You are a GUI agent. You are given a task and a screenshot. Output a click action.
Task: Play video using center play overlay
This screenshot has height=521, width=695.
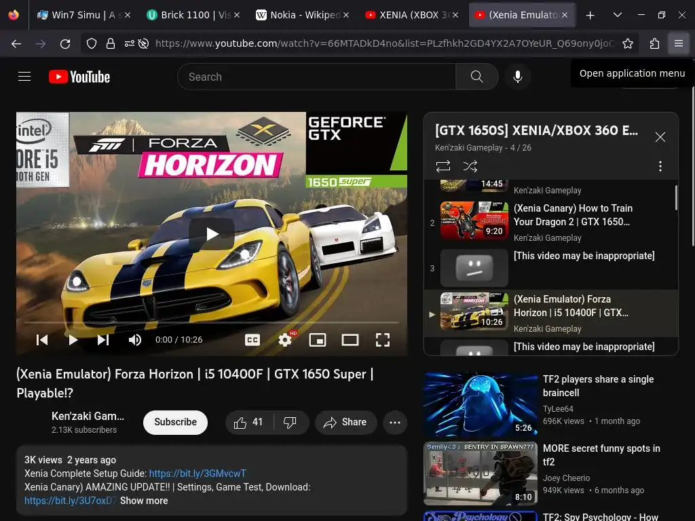click(212, 234)
